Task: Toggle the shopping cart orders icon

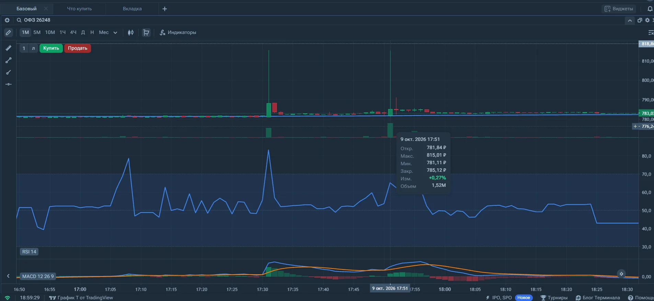Action: [x=146, y=33]
